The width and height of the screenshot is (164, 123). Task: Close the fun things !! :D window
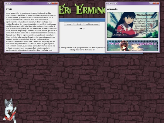[156, 3]
